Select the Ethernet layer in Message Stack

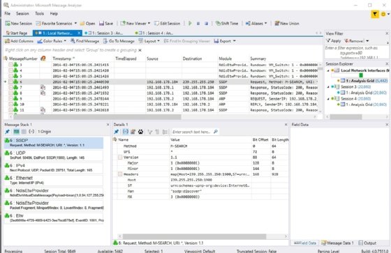click(54, 180)
